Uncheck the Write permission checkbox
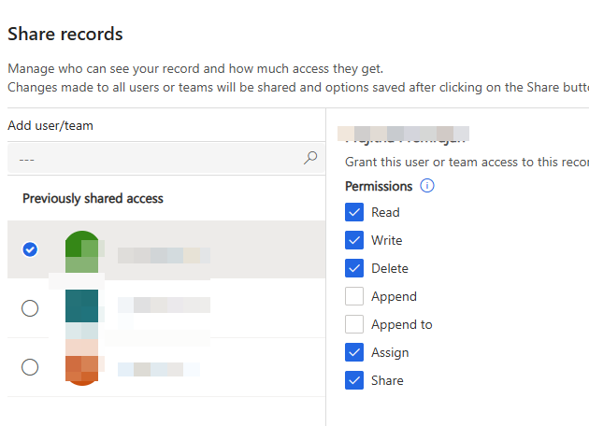Image resolution: width=589 pixels, height=426 pixels. click(x=354, y=240)
